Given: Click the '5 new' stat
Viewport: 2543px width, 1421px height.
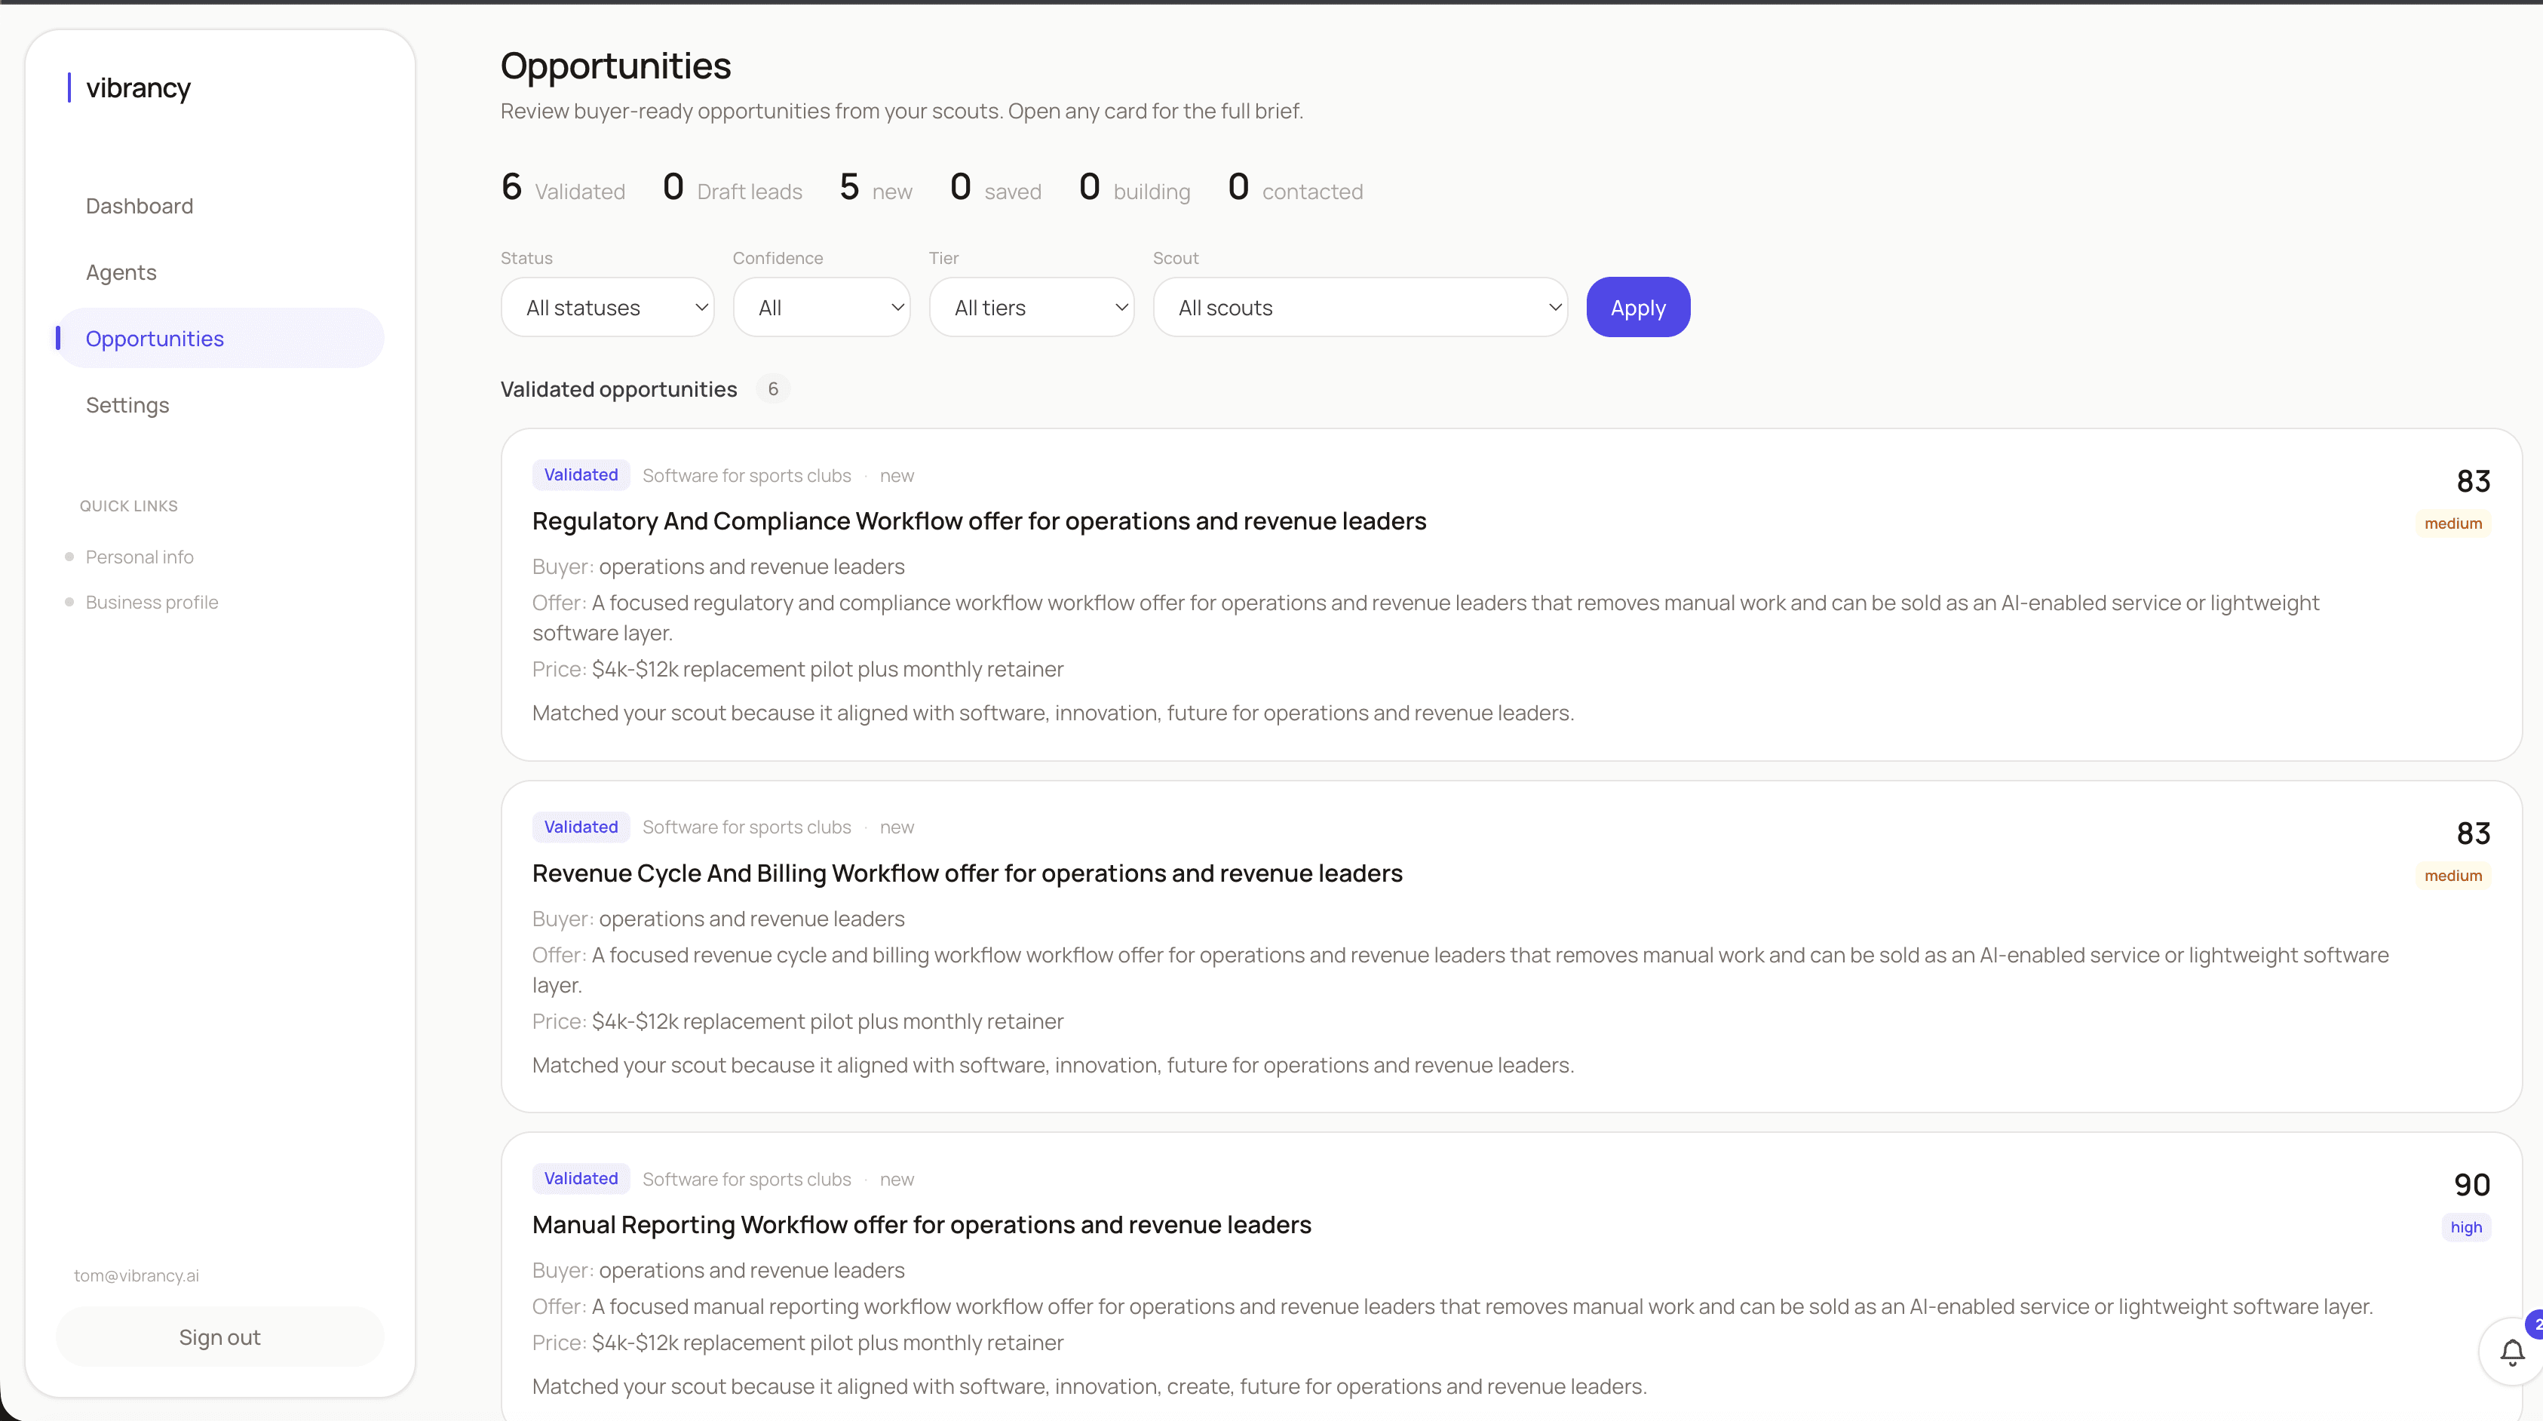Looking at the screenshot, I should coord(876,186).
